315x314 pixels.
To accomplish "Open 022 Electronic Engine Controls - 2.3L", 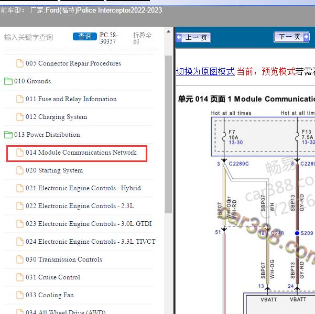I will 80,206.
